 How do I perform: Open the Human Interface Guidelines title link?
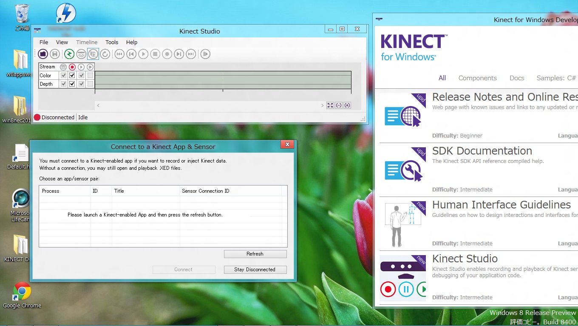click(501, 205)
